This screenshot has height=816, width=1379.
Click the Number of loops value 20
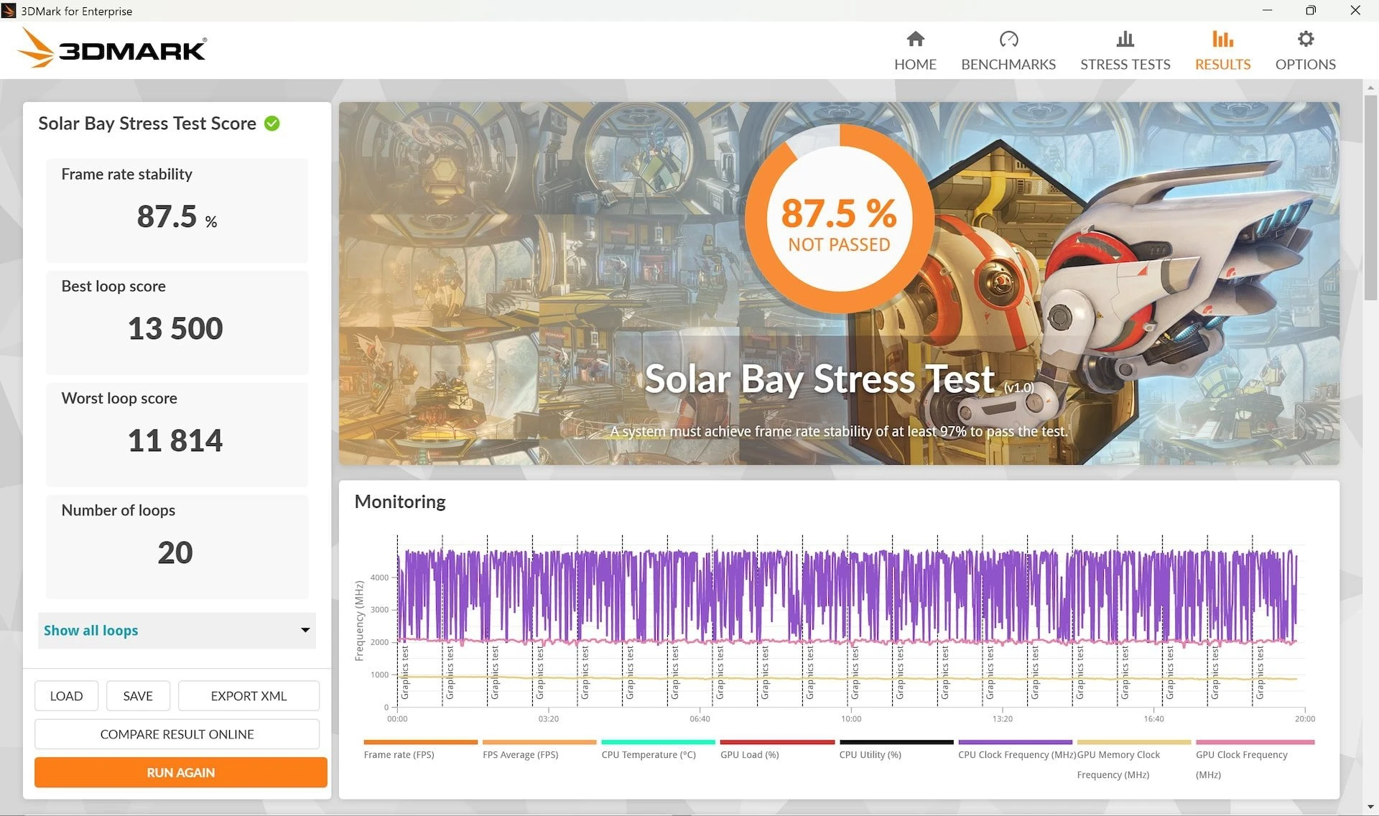175,552
